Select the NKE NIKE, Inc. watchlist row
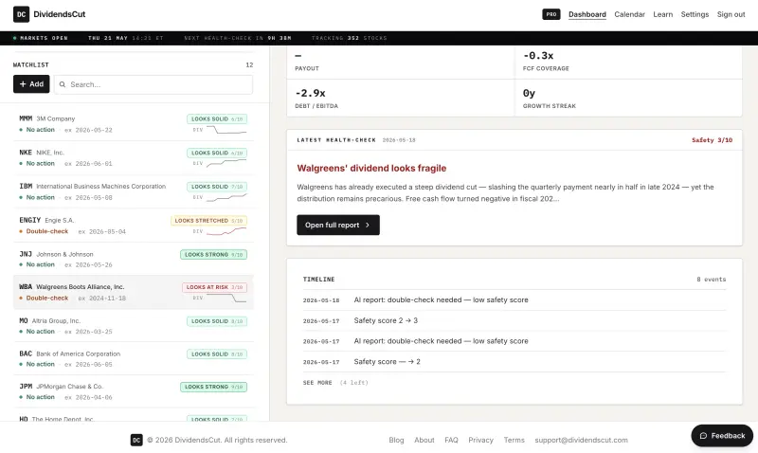The width and height of the screenshot is (758, 453). pos(134,158)
